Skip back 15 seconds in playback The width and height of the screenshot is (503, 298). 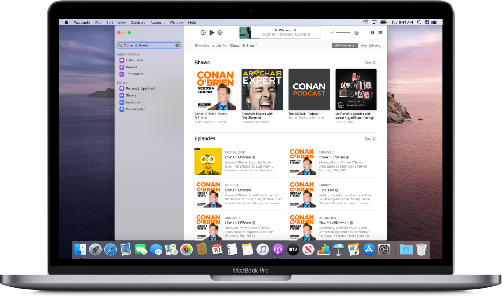(202, 32)
